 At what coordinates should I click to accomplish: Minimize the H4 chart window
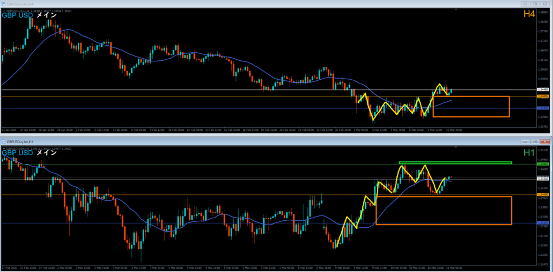pyautogui.click(x=526, y=4)
